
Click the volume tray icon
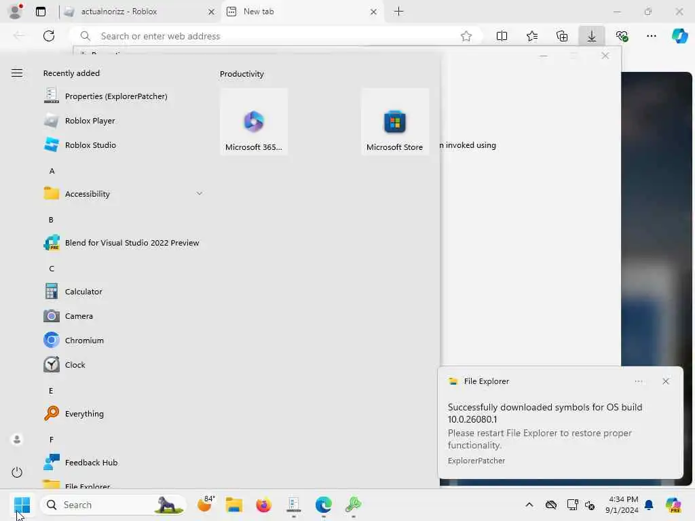coord(590,505)
